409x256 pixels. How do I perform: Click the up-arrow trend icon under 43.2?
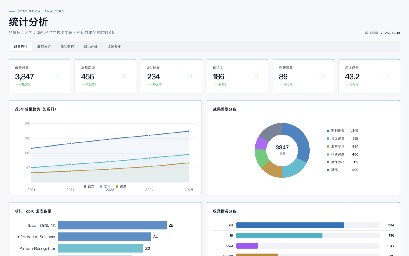346,85
